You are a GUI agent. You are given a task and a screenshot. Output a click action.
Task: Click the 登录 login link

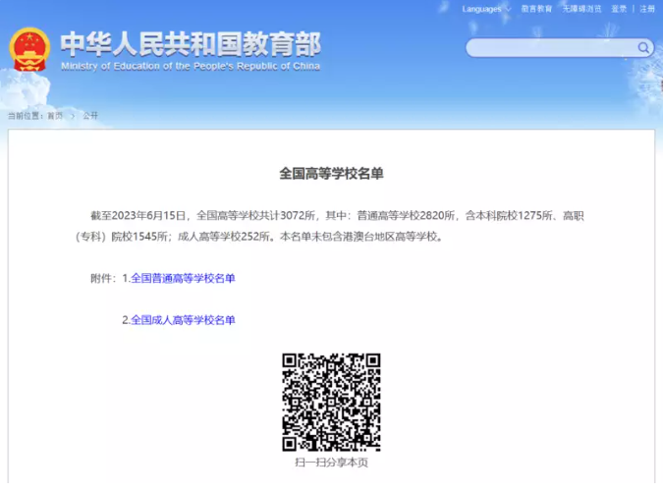click(619, 9)
